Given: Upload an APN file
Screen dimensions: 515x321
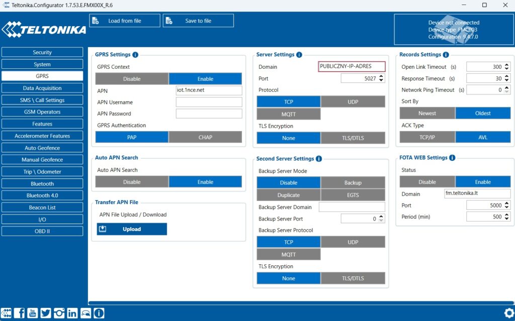Looking at the screenshot, I should [x=132, y=229].
